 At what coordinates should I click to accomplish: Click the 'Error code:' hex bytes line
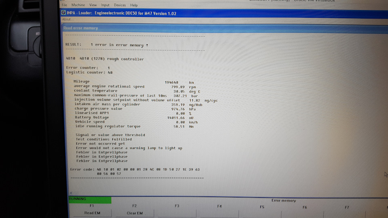[135, 170]
